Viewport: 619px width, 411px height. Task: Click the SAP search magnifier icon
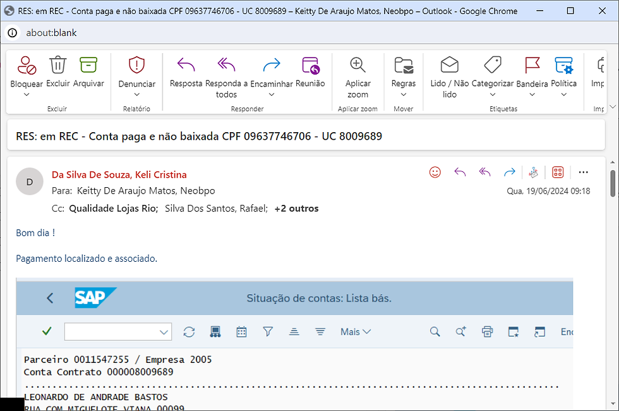tap(435, 331)
